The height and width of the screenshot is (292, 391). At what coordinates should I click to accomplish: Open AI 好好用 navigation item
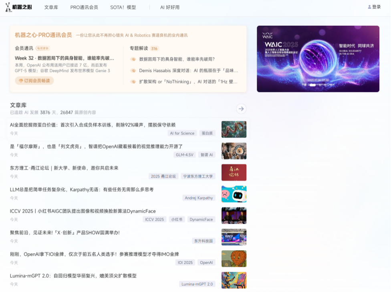coord(170,8)
